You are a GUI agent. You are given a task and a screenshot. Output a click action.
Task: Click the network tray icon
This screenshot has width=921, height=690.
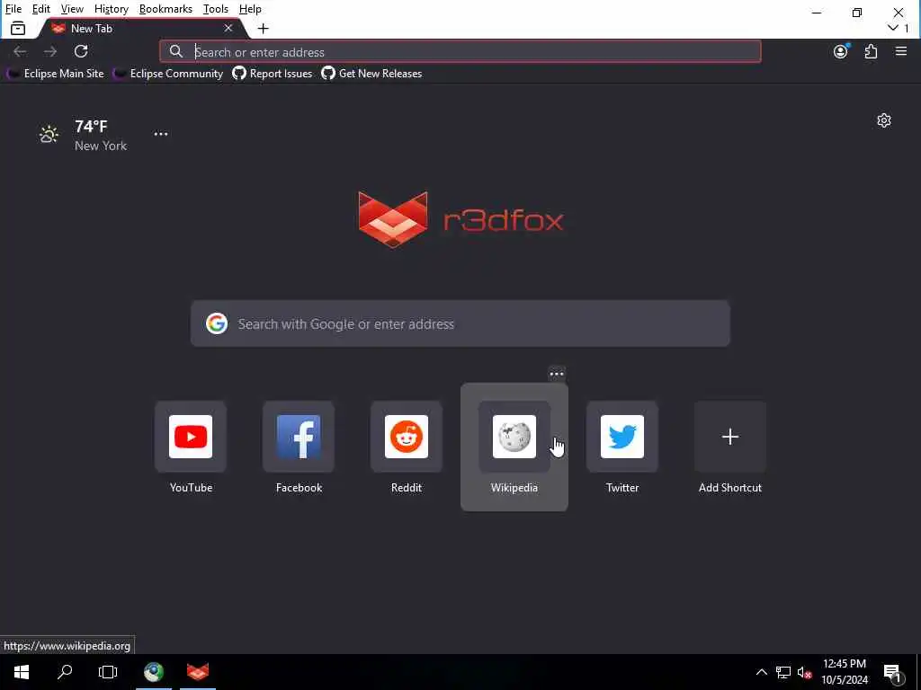[x=783, y=672]
